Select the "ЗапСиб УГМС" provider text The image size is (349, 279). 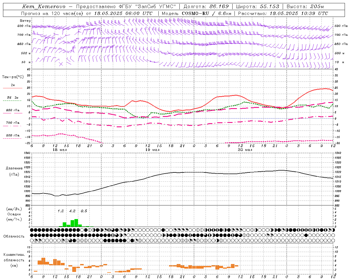(156, 7)
